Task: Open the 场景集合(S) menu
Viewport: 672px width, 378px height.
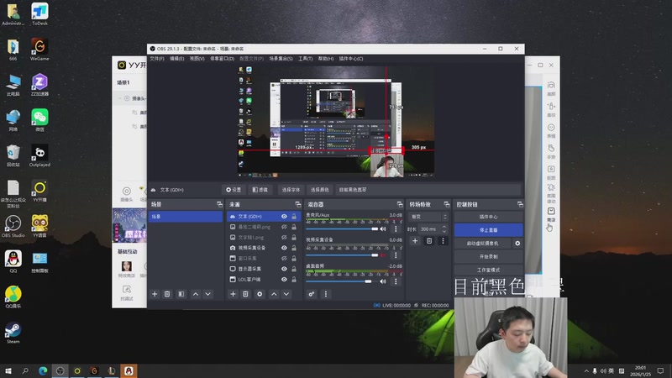Action: coord(281,59)
